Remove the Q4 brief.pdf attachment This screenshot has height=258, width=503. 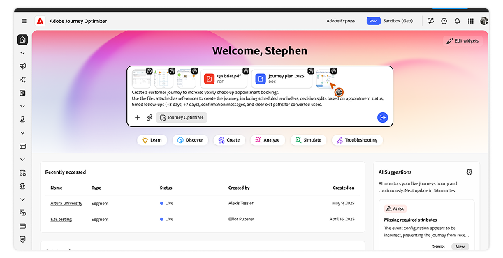(x=246, y=70)
